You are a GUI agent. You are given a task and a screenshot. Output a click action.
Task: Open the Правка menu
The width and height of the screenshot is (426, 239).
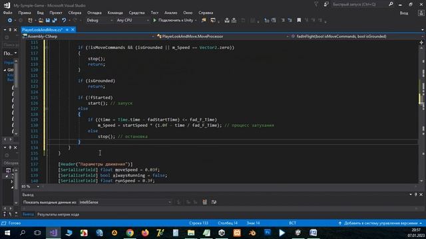25,13
